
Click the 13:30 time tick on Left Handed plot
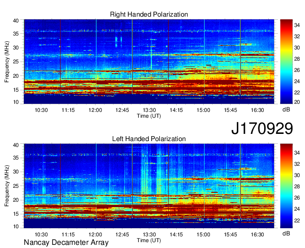(149, 235)
